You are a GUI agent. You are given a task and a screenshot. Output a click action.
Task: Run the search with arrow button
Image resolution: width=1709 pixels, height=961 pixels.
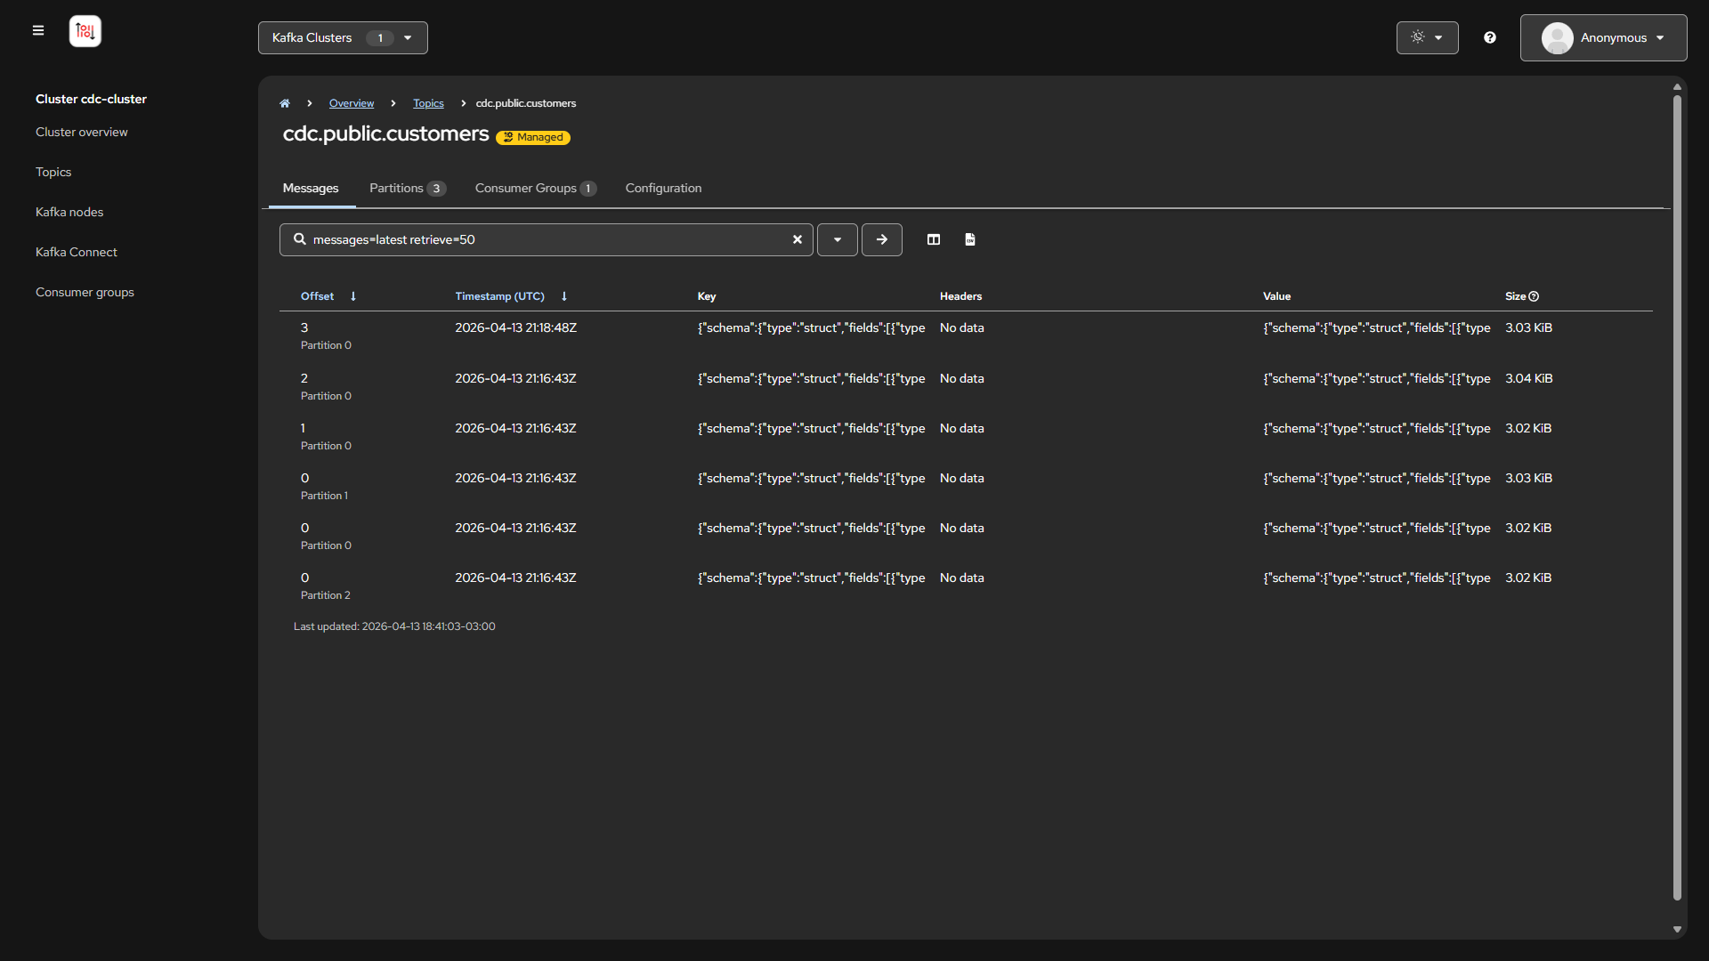click(x=881, y=239)
